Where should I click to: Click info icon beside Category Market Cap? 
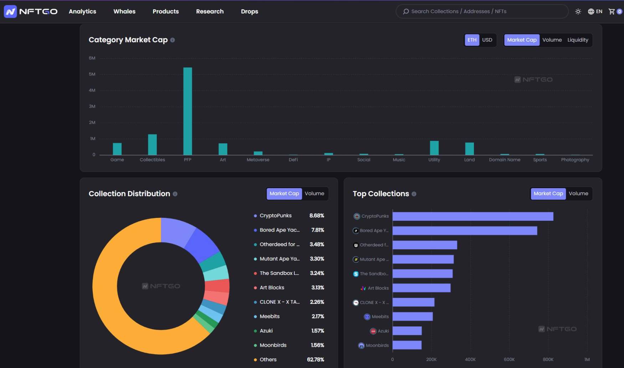coord(172,40)
